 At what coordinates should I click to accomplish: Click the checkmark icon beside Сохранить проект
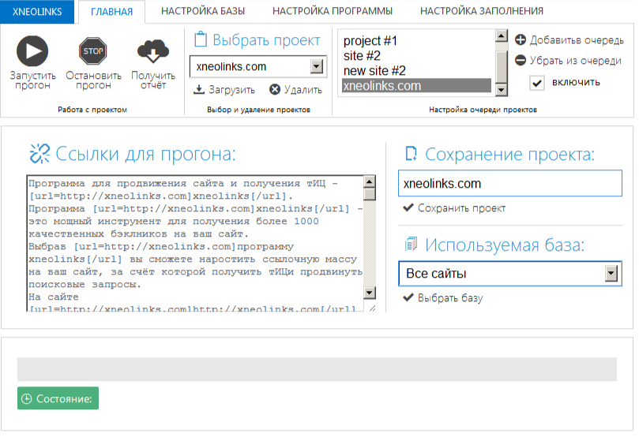pos(408,207)
